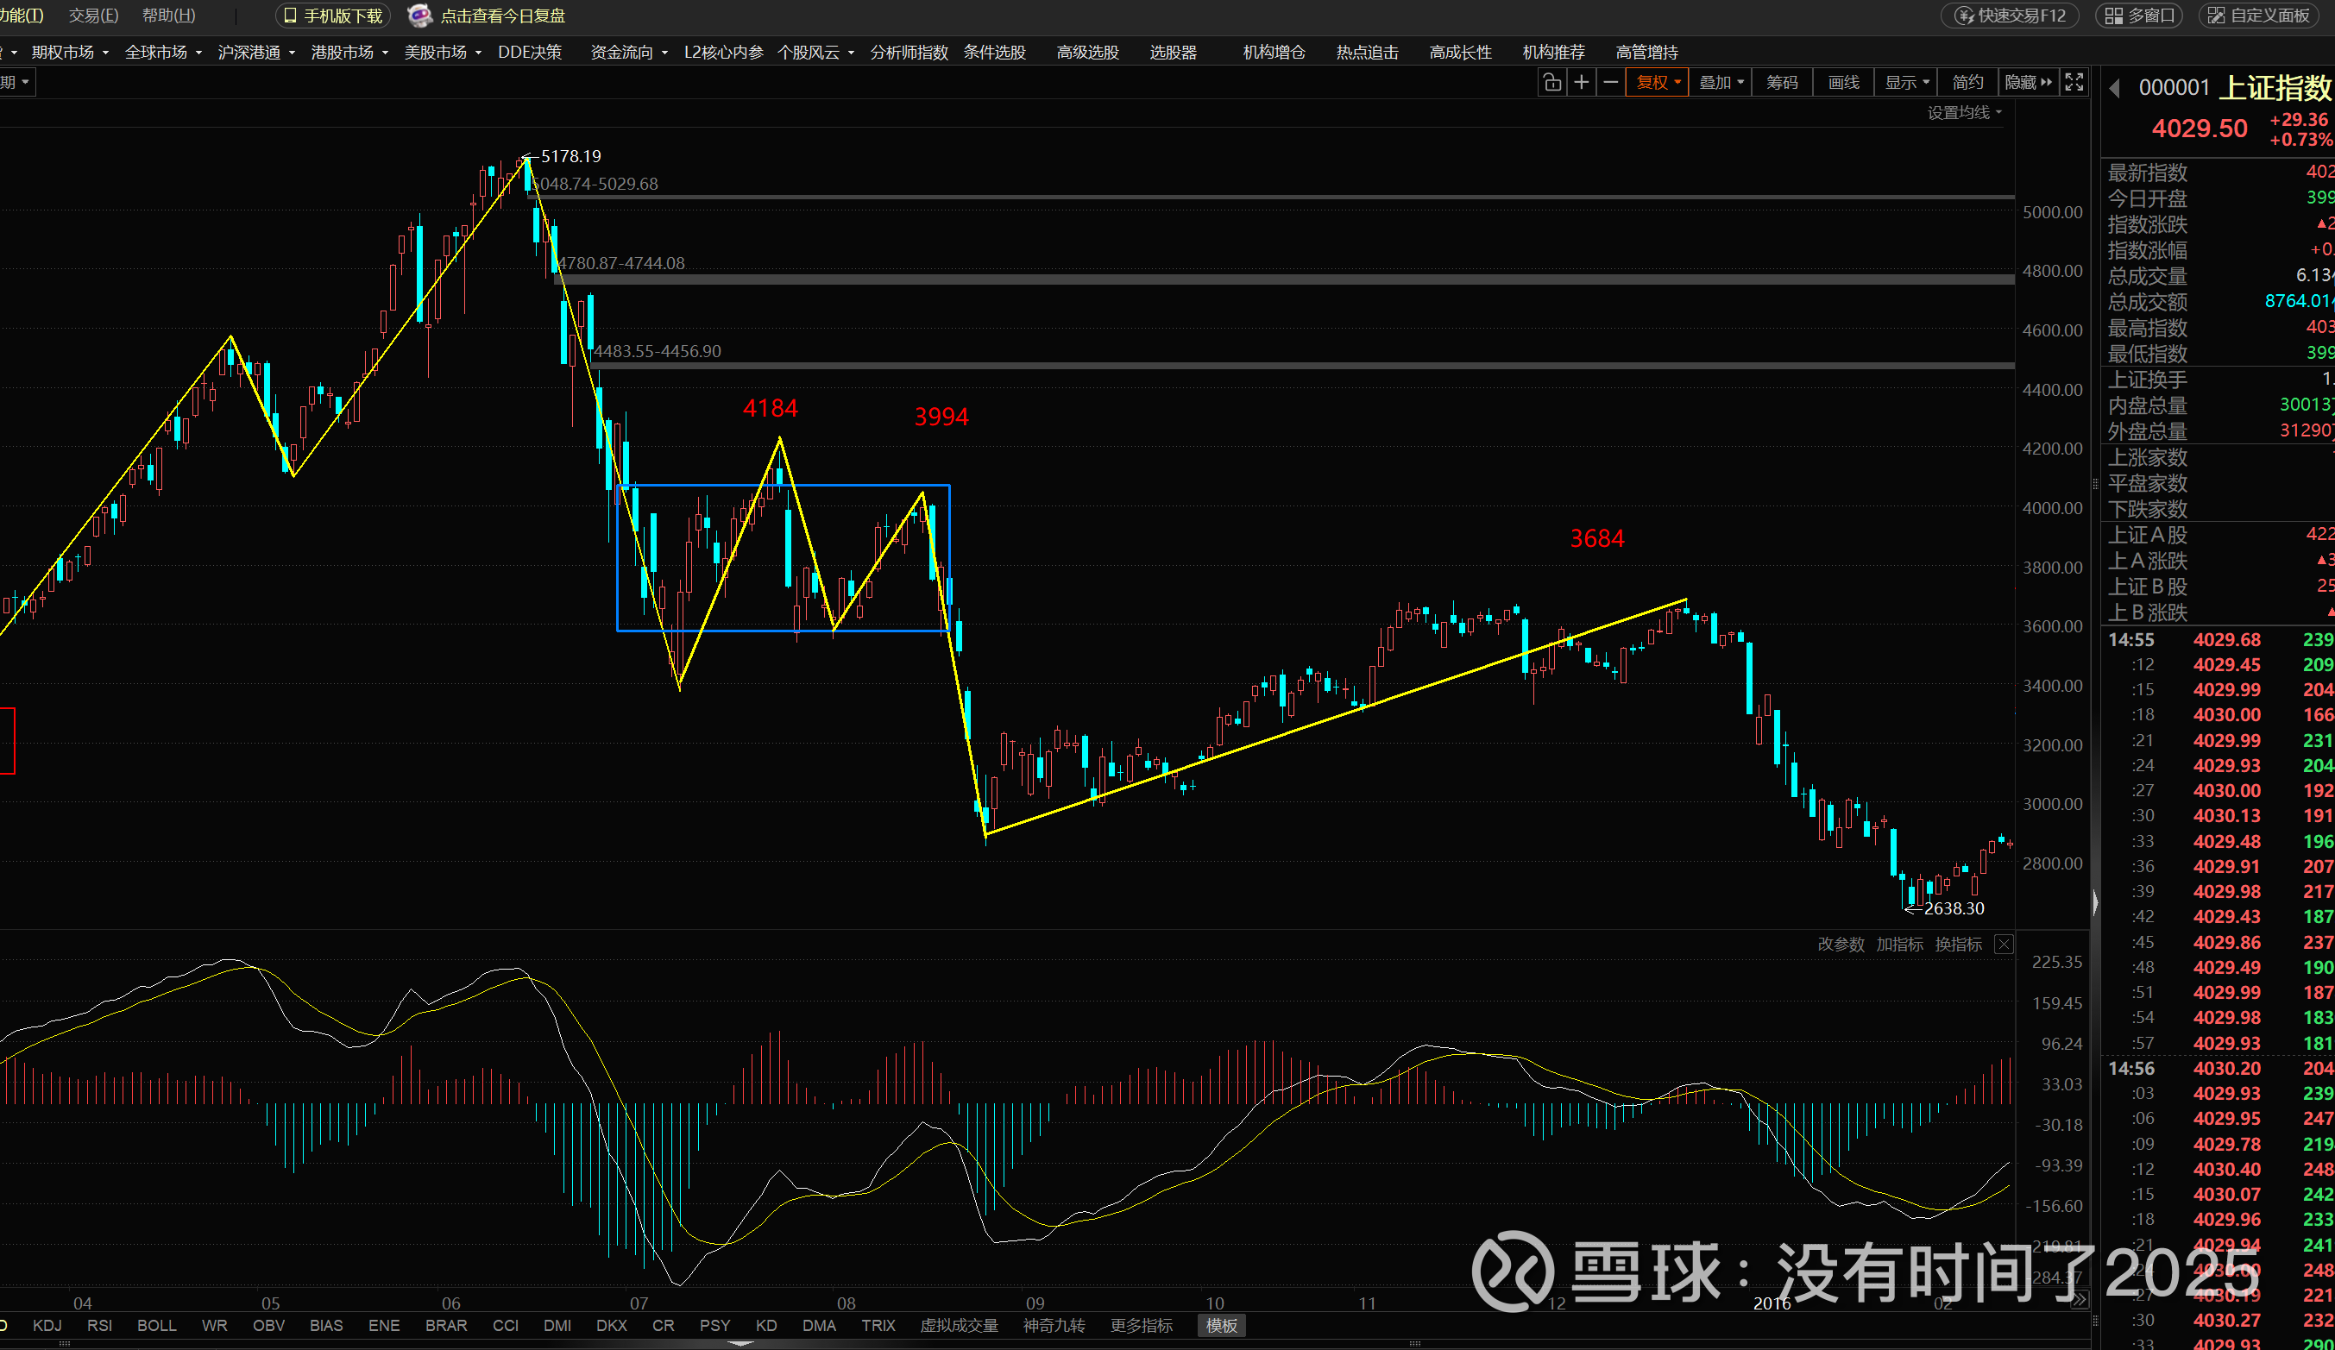Image resolution: width=2335 pixels, height=1350 pixels.
Task: Open the 复权 adjustment dropdown
Action: point(1658,83)
